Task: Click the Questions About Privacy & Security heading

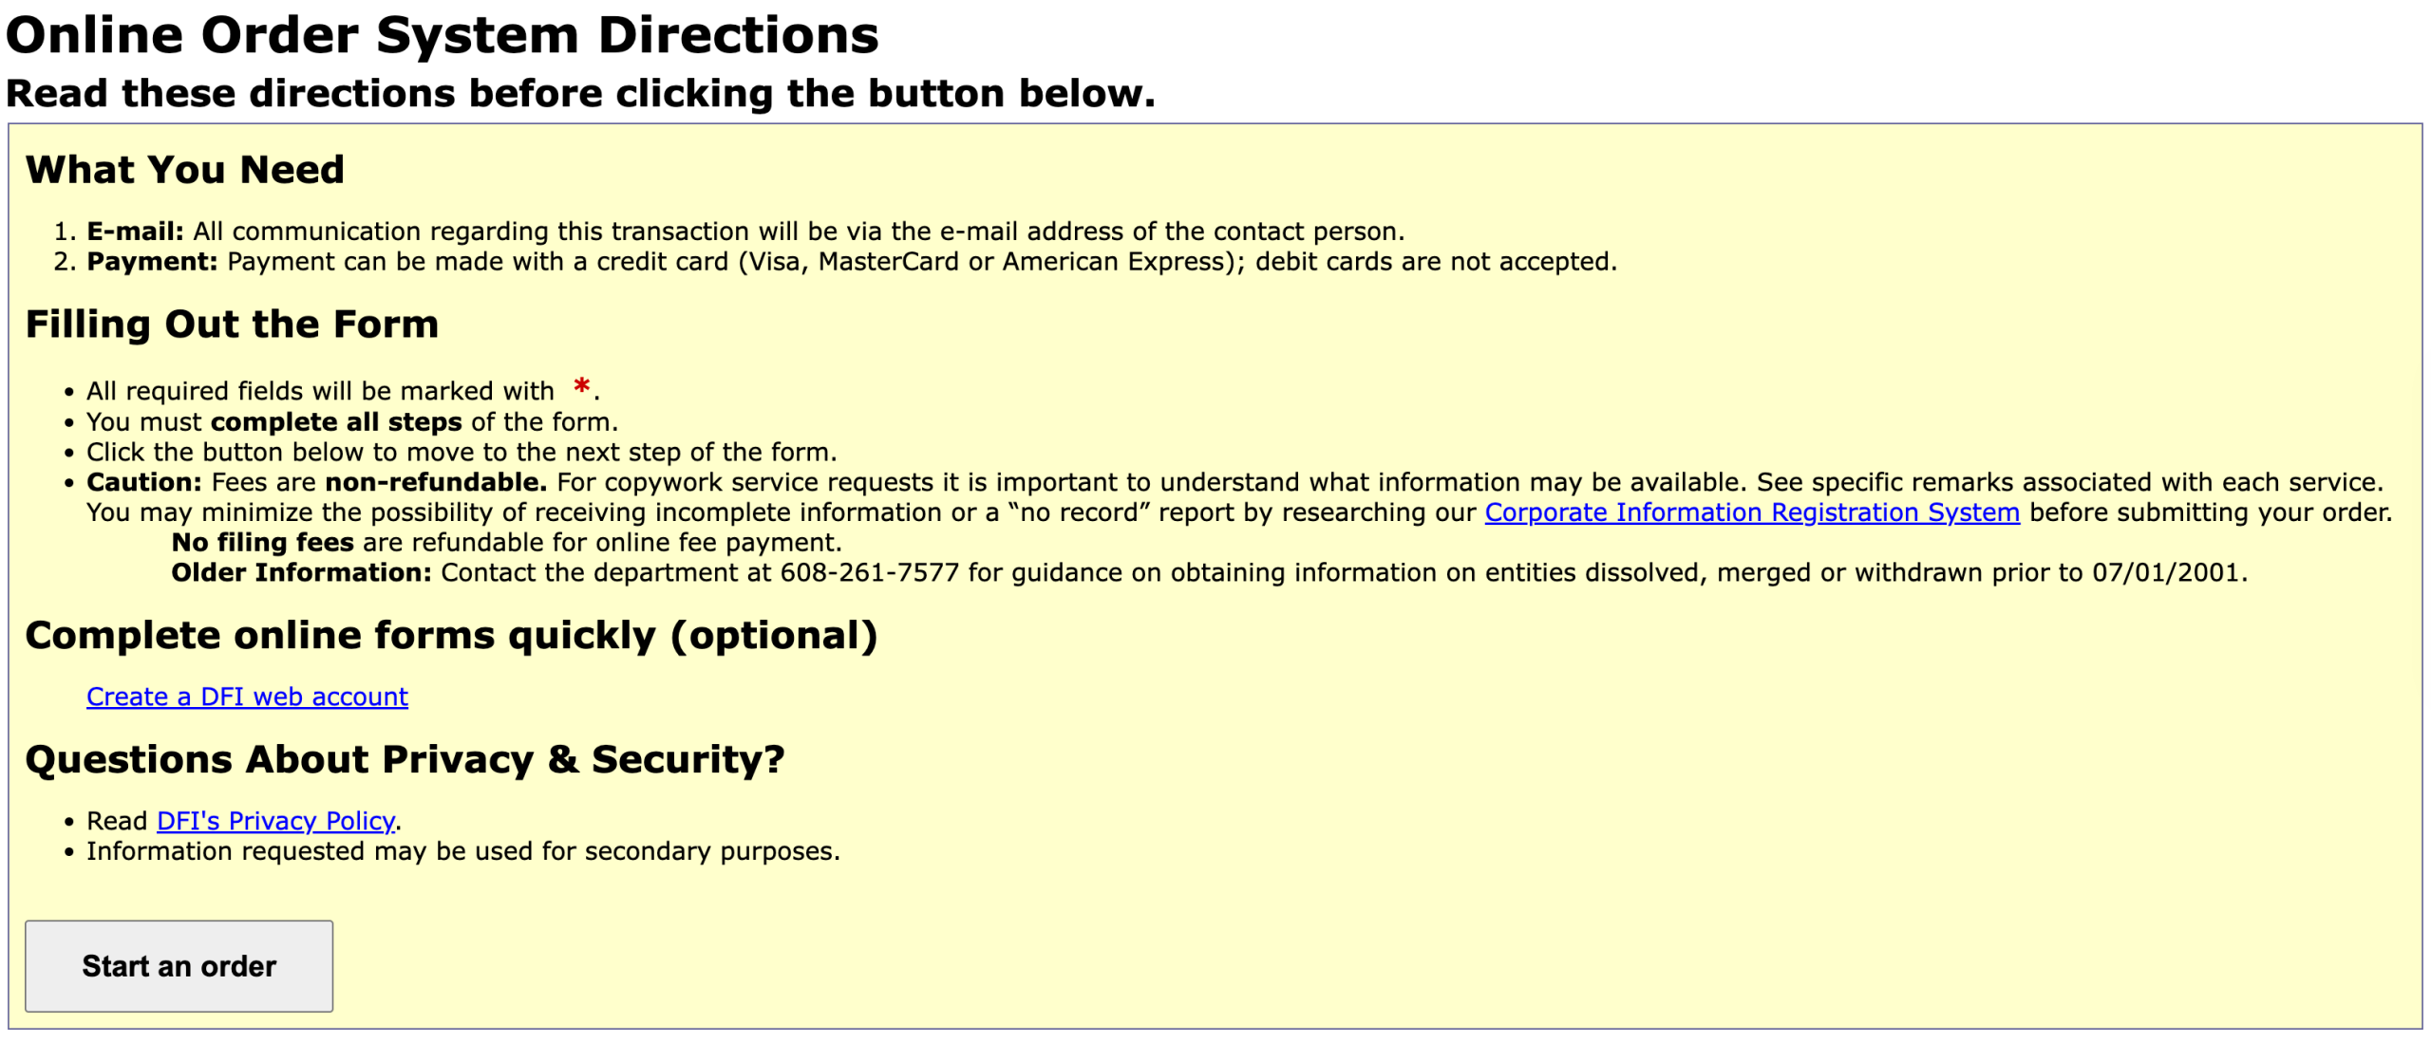Action: coord(405,760)
